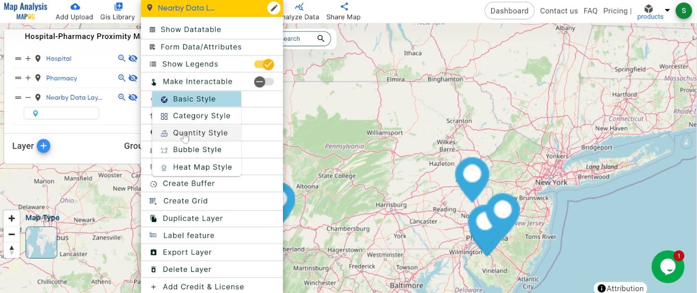Expand the Pharmacy layer with plus
The height and width of the screenshot is (293, 697).
[x=28, y=78]
